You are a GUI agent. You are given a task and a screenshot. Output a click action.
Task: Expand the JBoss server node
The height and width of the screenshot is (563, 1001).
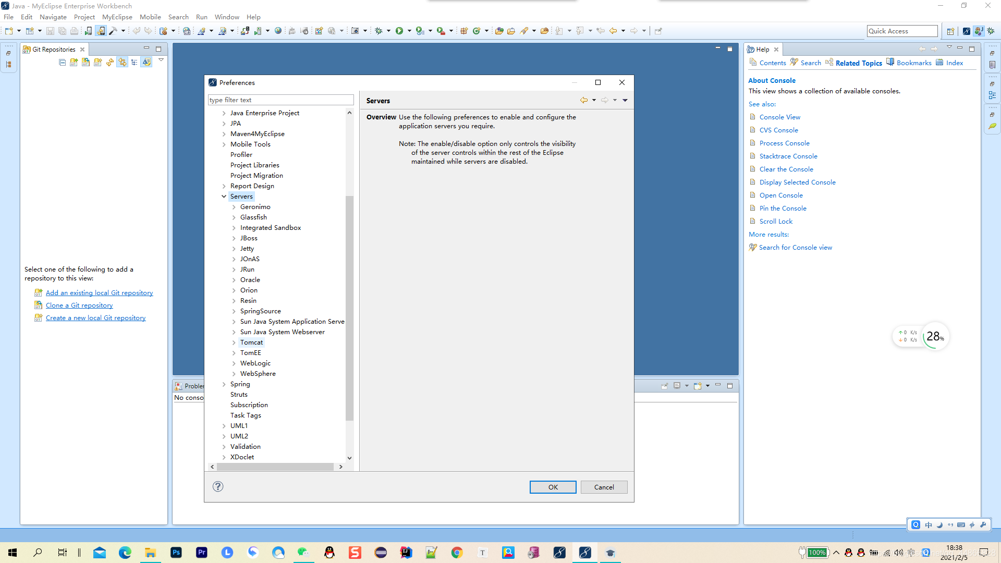(x=234, y=238)
